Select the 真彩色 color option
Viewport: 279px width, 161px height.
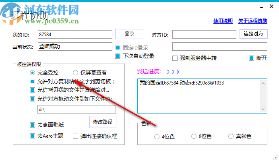point(231,136)
